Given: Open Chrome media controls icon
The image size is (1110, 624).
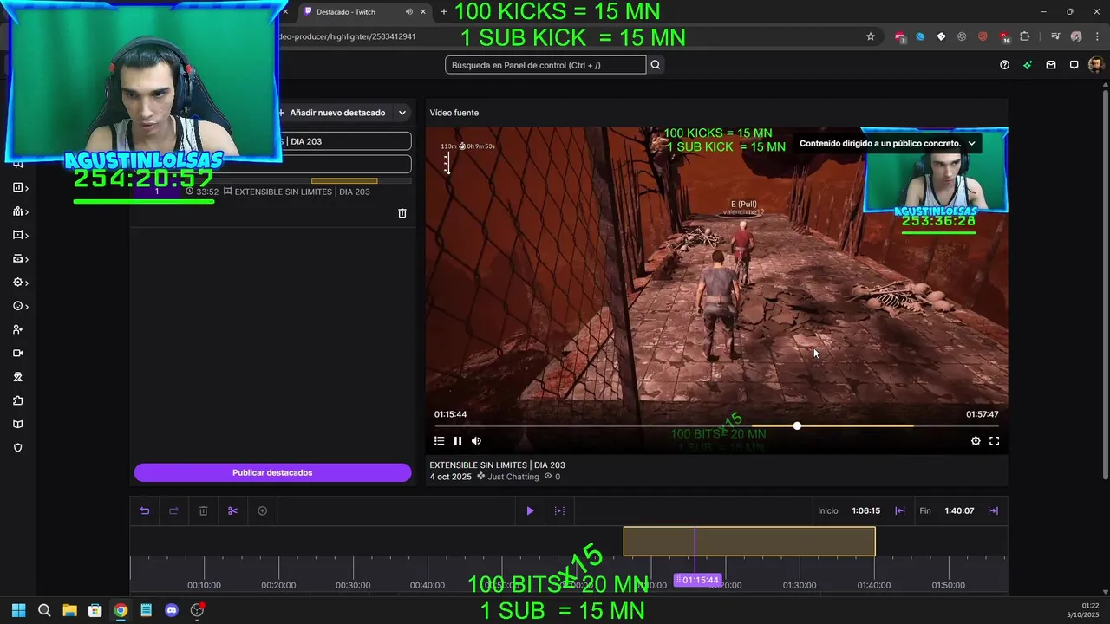Looking at the screenshot, I should 1055,36.
